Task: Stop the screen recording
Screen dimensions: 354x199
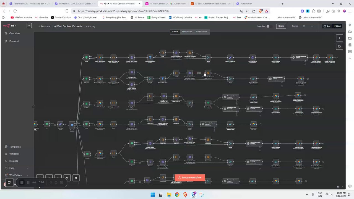Action: click(x=22, y=182)
